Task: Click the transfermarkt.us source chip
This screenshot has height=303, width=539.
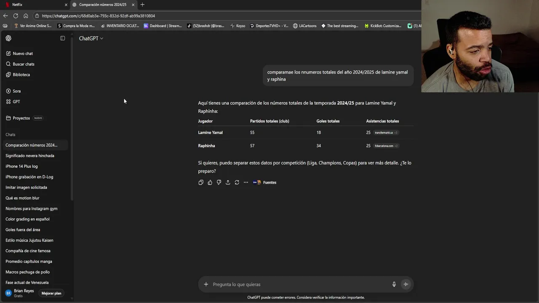Action: point(386,133)
